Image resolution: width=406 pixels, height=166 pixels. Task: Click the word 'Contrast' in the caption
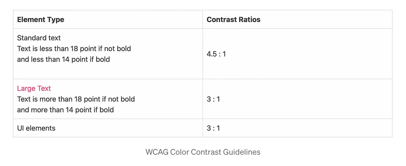pyautogui.click(x=206, y=152)
